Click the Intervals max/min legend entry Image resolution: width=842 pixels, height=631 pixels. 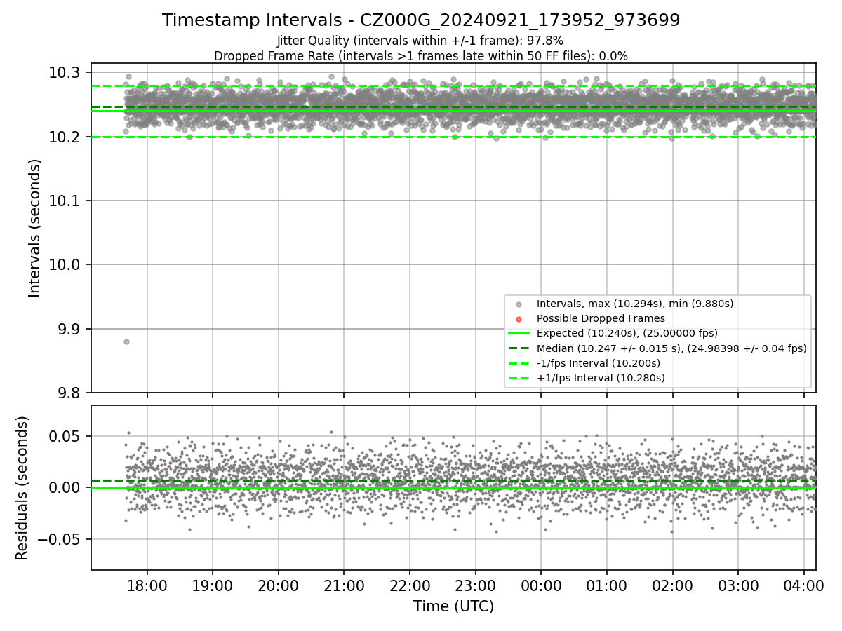point(635,304)
